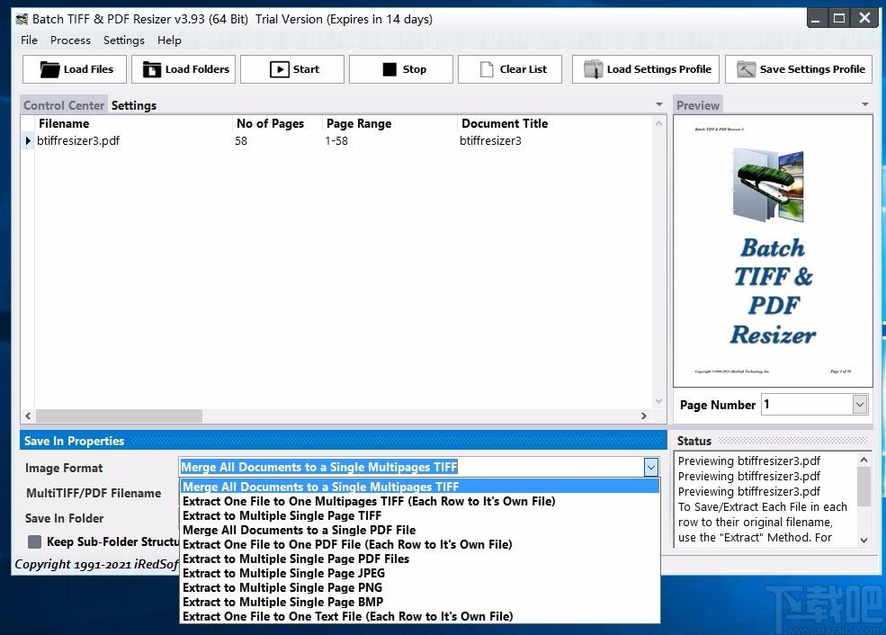Click the Stop square icon

[x=389, y=69]
